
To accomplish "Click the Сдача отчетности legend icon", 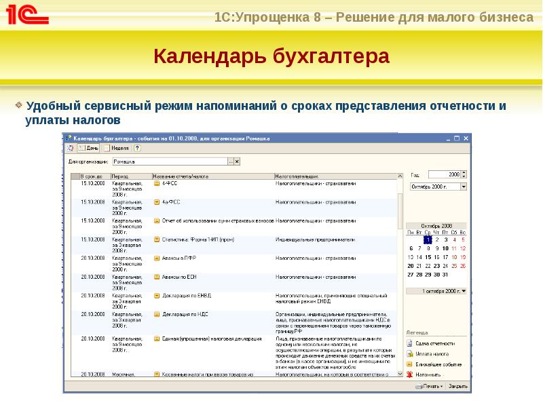I will (x=410, y=343).
